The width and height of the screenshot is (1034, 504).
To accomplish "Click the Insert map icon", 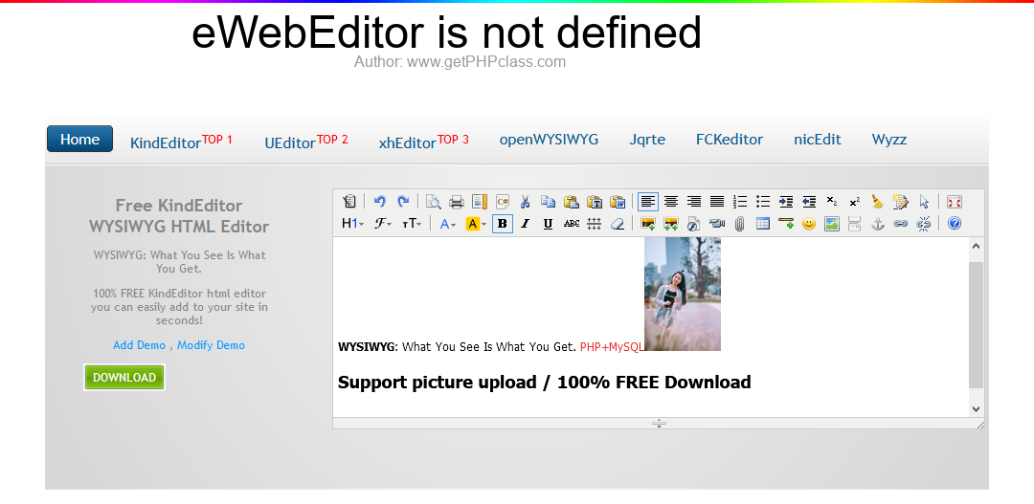I will click(832, 224).
